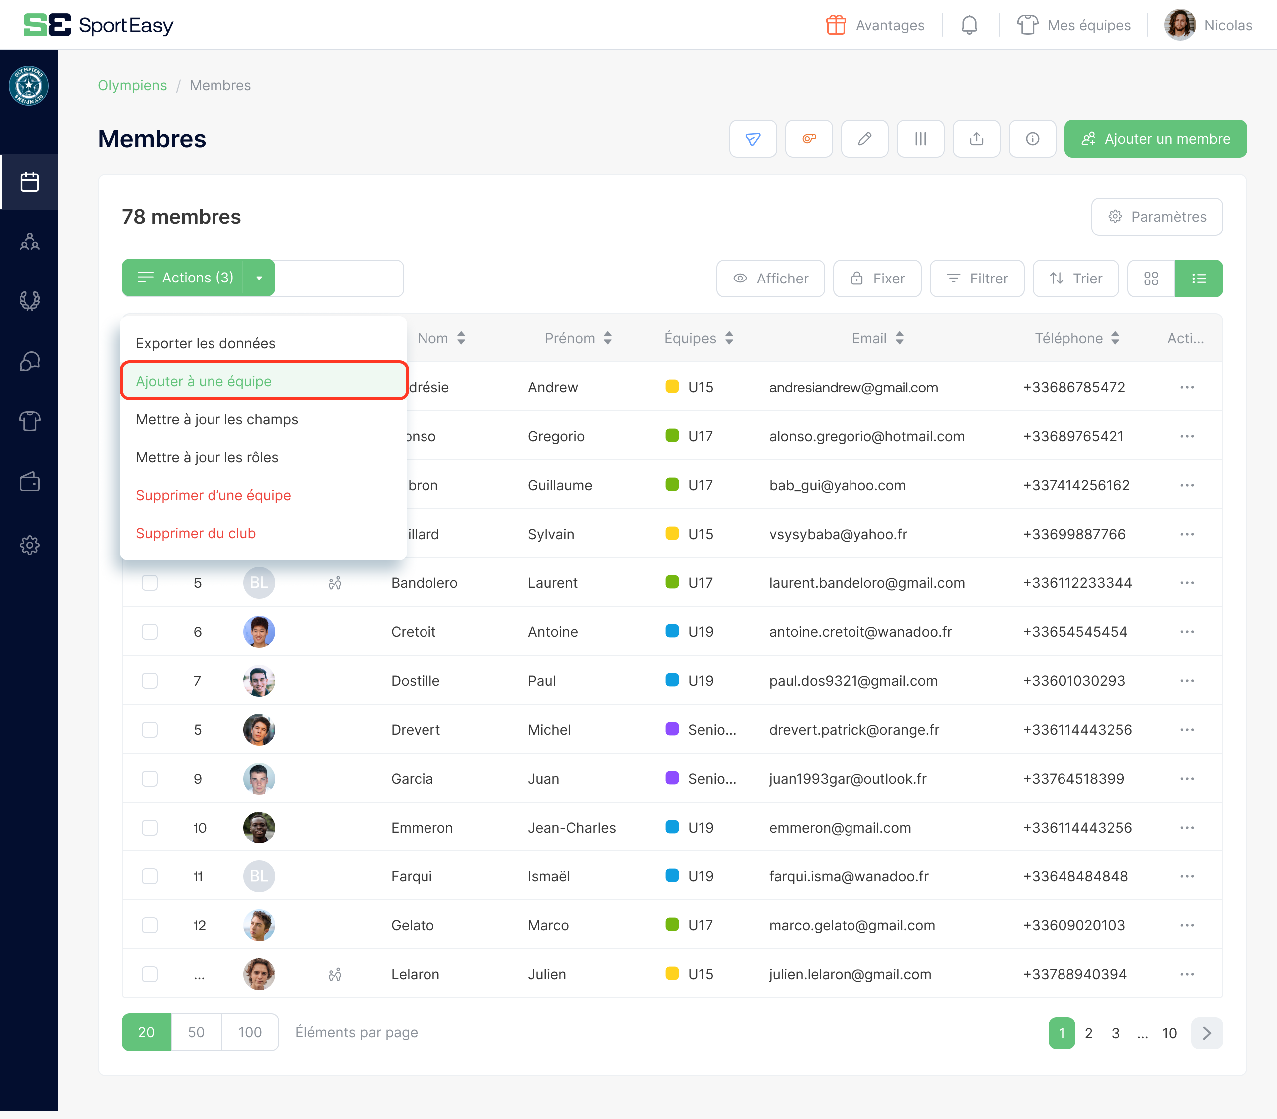Click the orange whistle icon in the toolbar
The image size is (1277, 1119).
point(809,139)
